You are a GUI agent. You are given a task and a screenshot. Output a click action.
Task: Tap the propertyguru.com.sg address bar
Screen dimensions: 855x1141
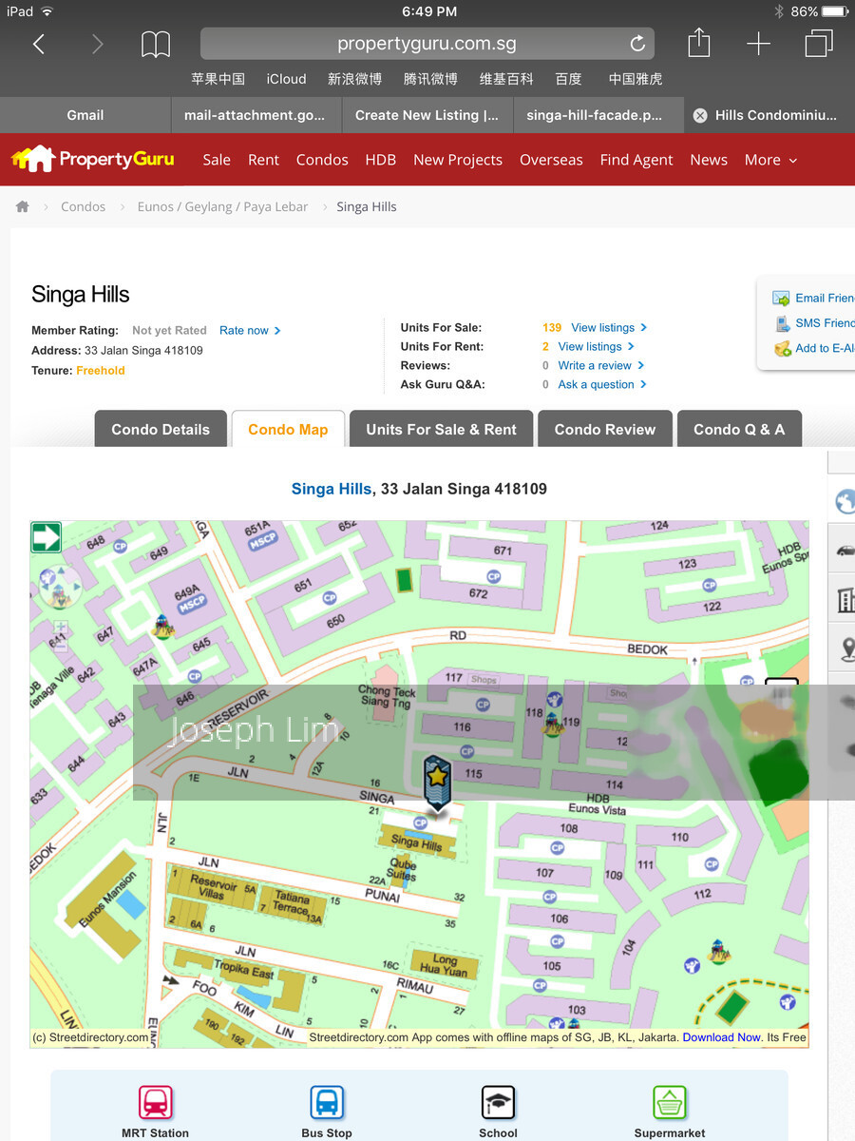tap(427, 44)
